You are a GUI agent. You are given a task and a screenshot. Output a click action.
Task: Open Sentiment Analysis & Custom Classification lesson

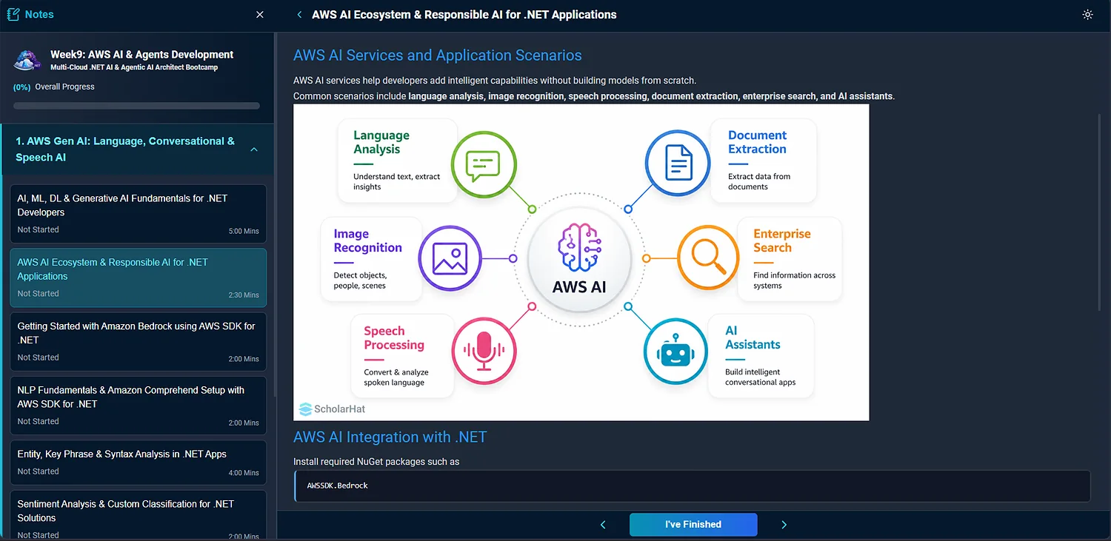(138, 515)
